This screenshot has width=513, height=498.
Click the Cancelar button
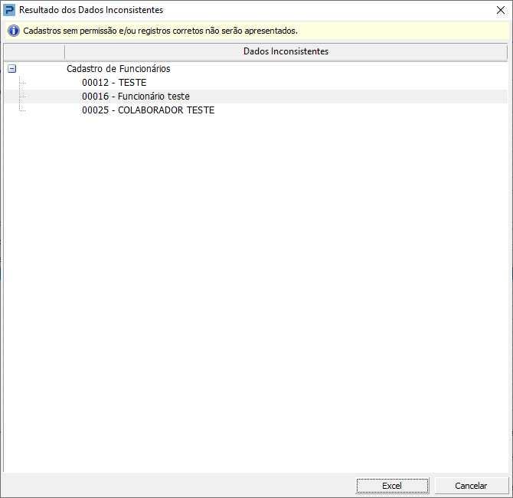click(471, 486)
